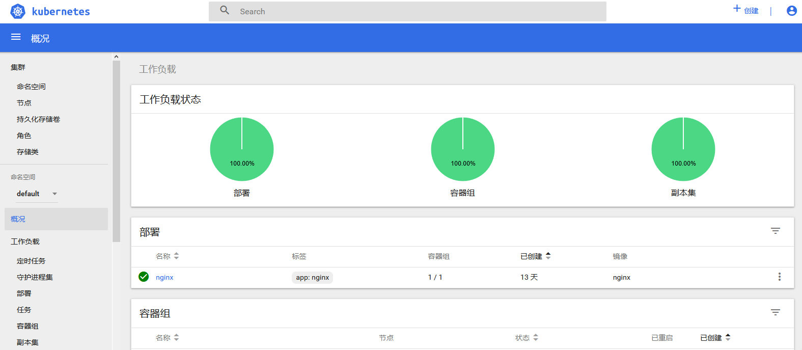The image size is (802, 350).
Task: Click the sidebar vertical scrollbar thumb
Action: click(116, 151)
